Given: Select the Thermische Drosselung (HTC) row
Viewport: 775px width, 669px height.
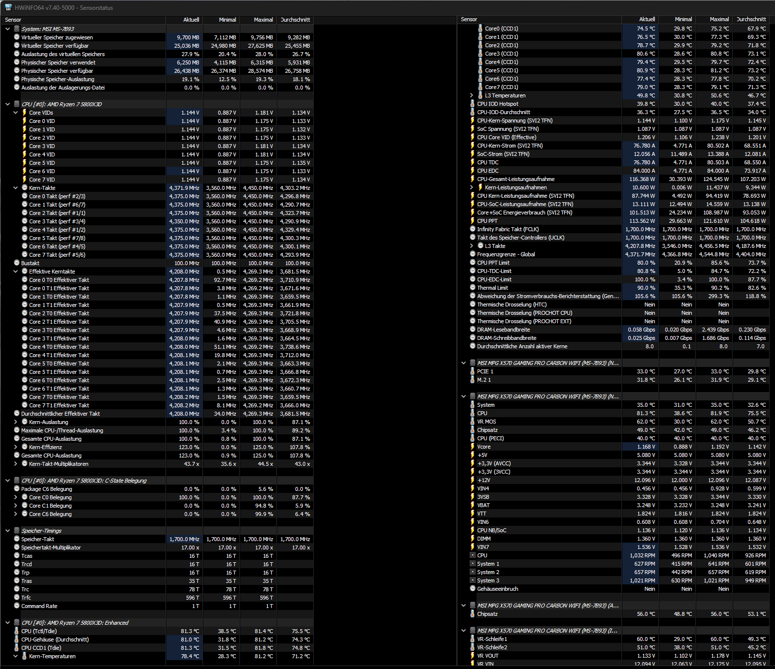Looking at the screenshot, I should pos(613,304).
